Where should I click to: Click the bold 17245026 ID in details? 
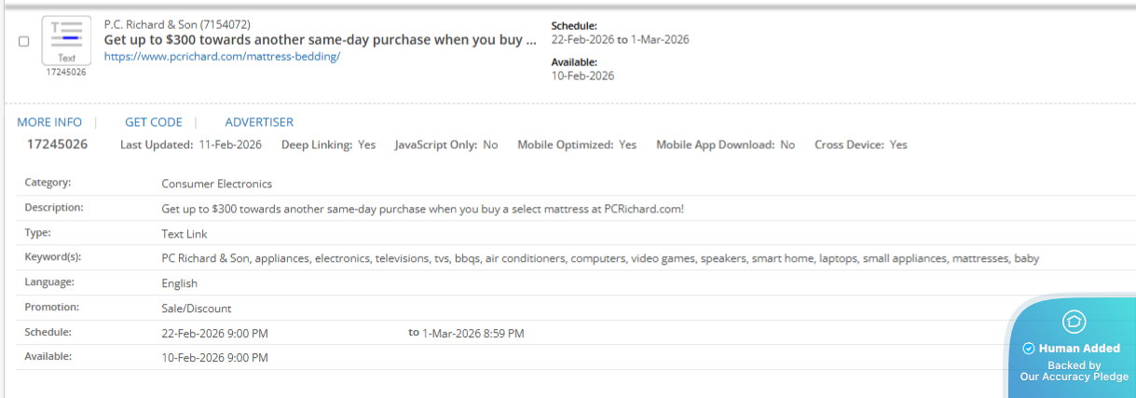(x=57, y=144)
